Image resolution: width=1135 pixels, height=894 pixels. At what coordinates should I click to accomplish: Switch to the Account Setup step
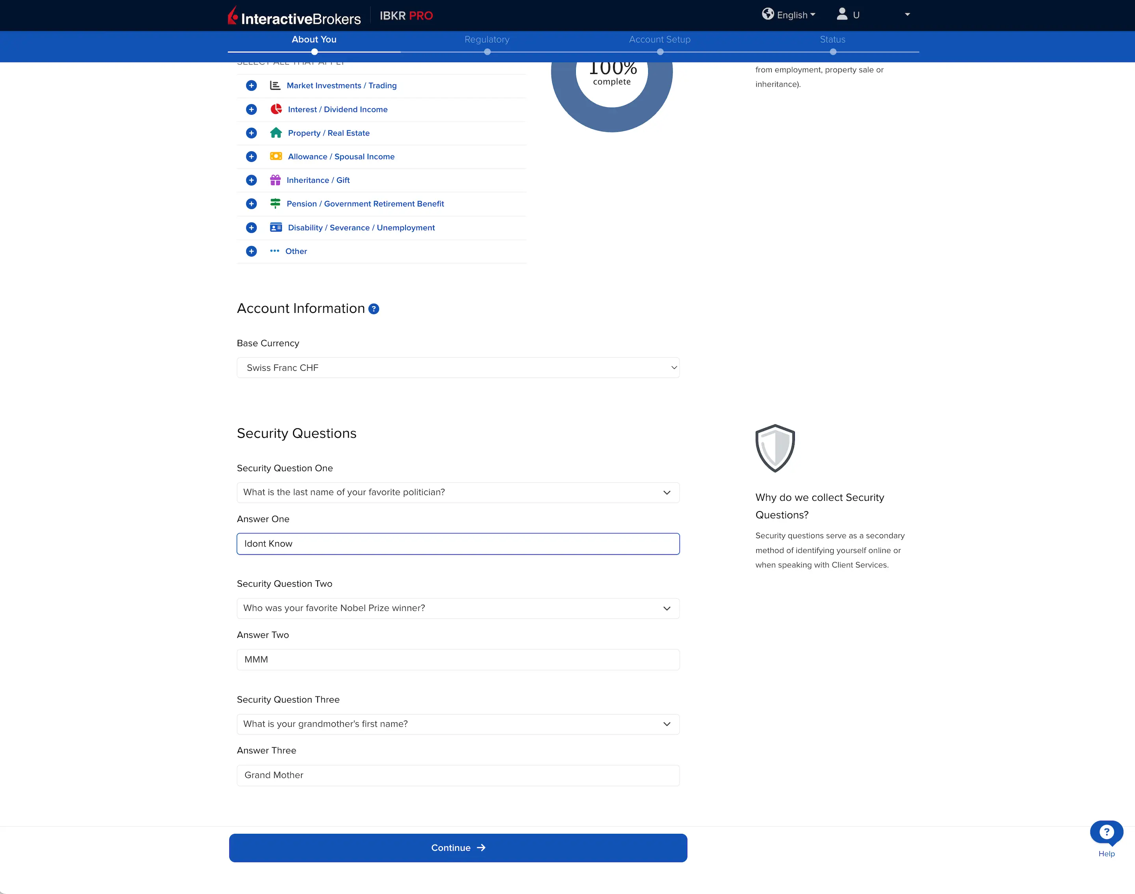[659, 39]
